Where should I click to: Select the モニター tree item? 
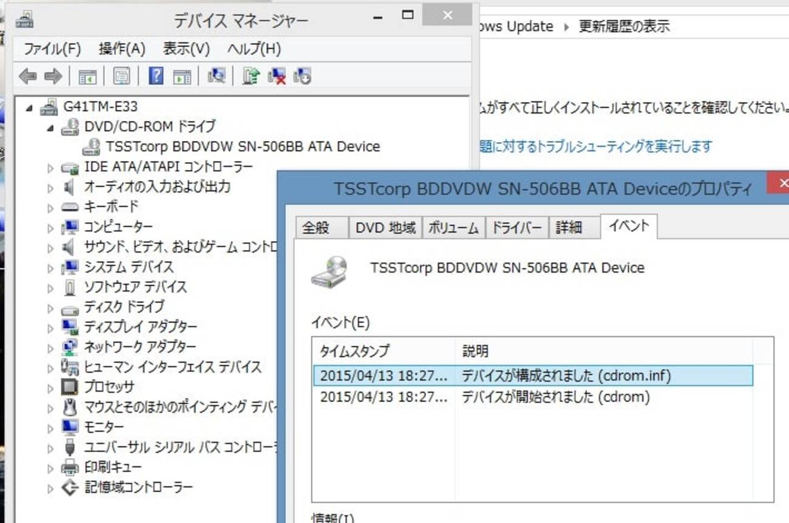pos(104,428)
